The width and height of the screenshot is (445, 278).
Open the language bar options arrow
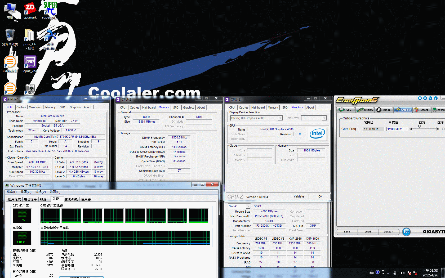(x=383, y=274)
